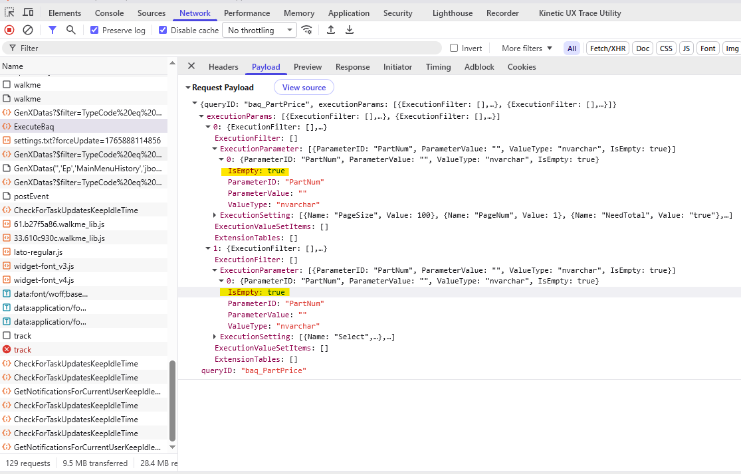
Task: Select the inspect element picker icon
Action: [10, 13]
